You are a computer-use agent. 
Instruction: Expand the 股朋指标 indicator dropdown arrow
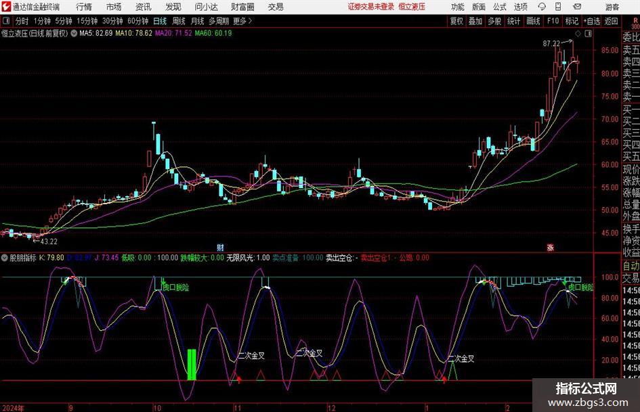click(x=5, y=258)
